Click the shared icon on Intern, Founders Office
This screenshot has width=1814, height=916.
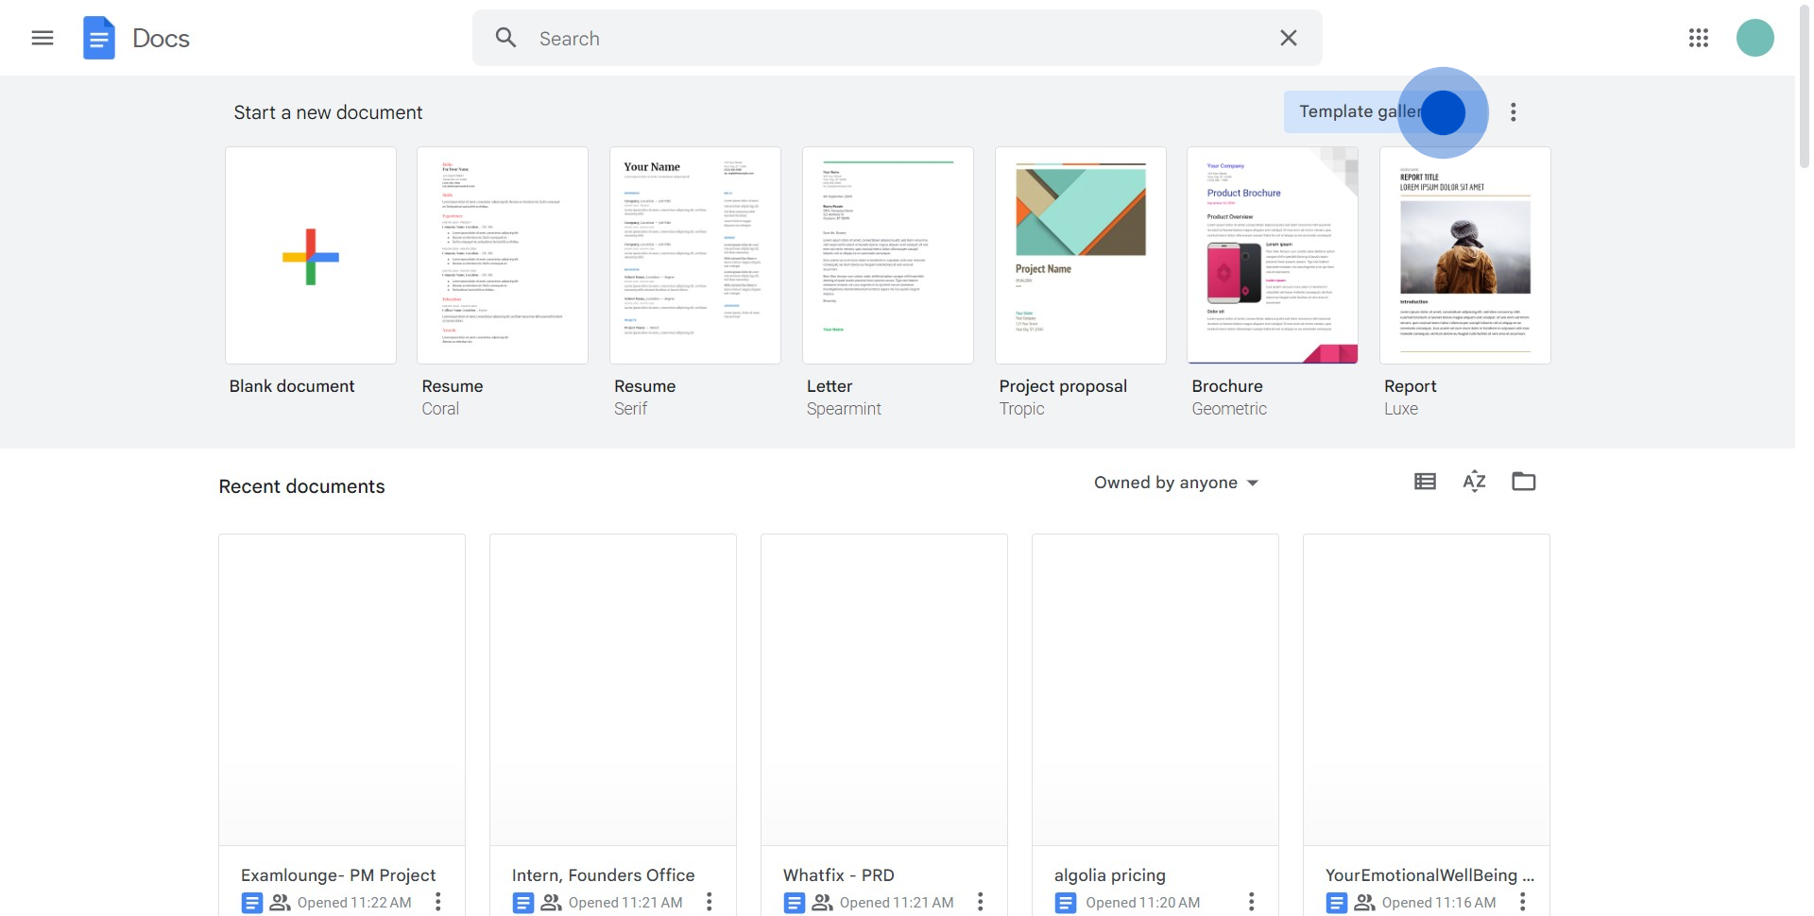551,903
